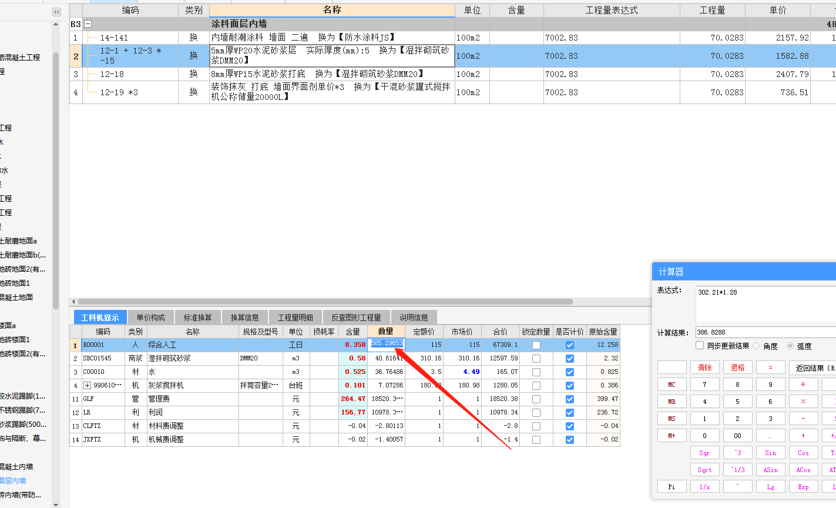The width and height of the screenshot is (836, 508).
Task: Click the multiply × key
Action: 804,402
